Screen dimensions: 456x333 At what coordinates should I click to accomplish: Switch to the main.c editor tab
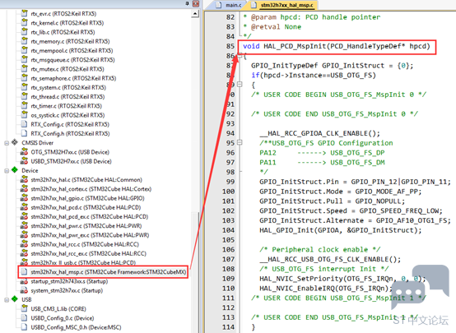229,5
